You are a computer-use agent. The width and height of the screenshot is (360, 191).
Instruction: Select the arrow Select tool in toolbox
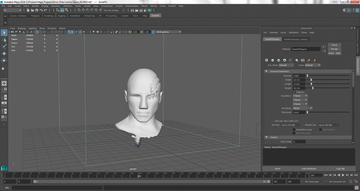click(x=4, y=33)
